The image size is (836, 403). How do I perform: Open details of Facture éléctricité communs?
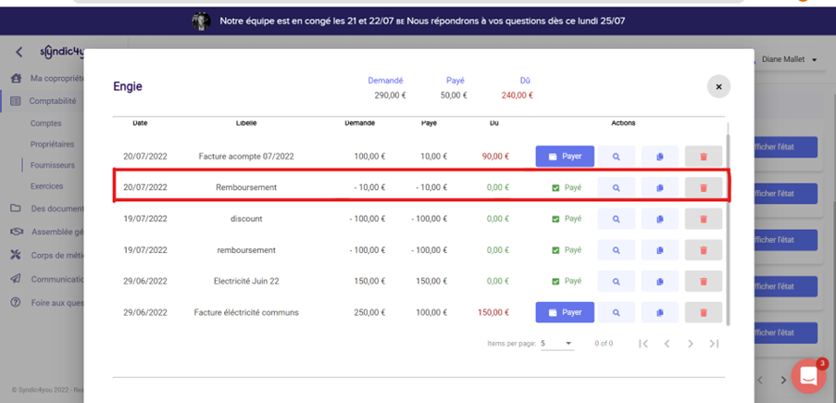tap(616, 312)
